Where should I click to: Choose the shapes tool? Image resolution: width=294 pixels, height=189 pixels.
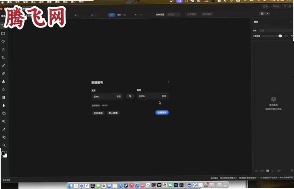click(4, 113)
